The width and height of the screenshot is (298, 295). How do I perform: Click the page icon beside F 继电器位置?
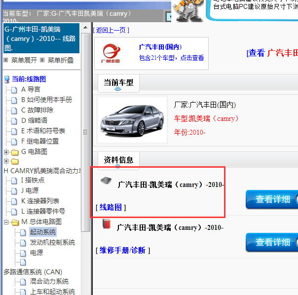(x=14, y=142)
